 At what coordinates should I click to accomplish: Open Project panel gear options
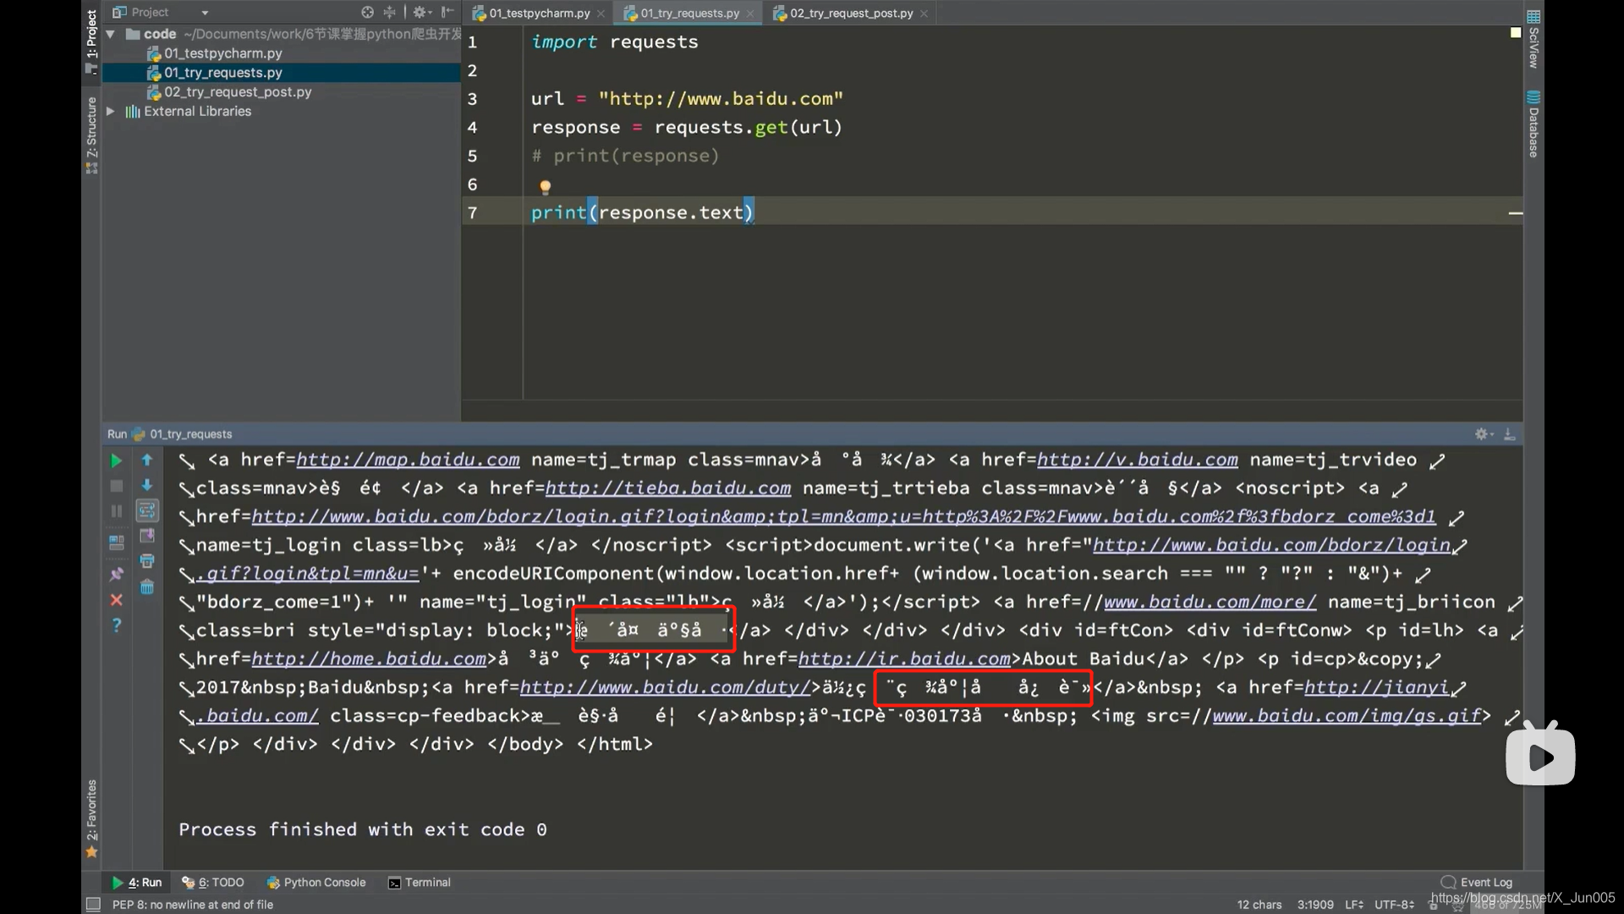click(x=420, y=12)
